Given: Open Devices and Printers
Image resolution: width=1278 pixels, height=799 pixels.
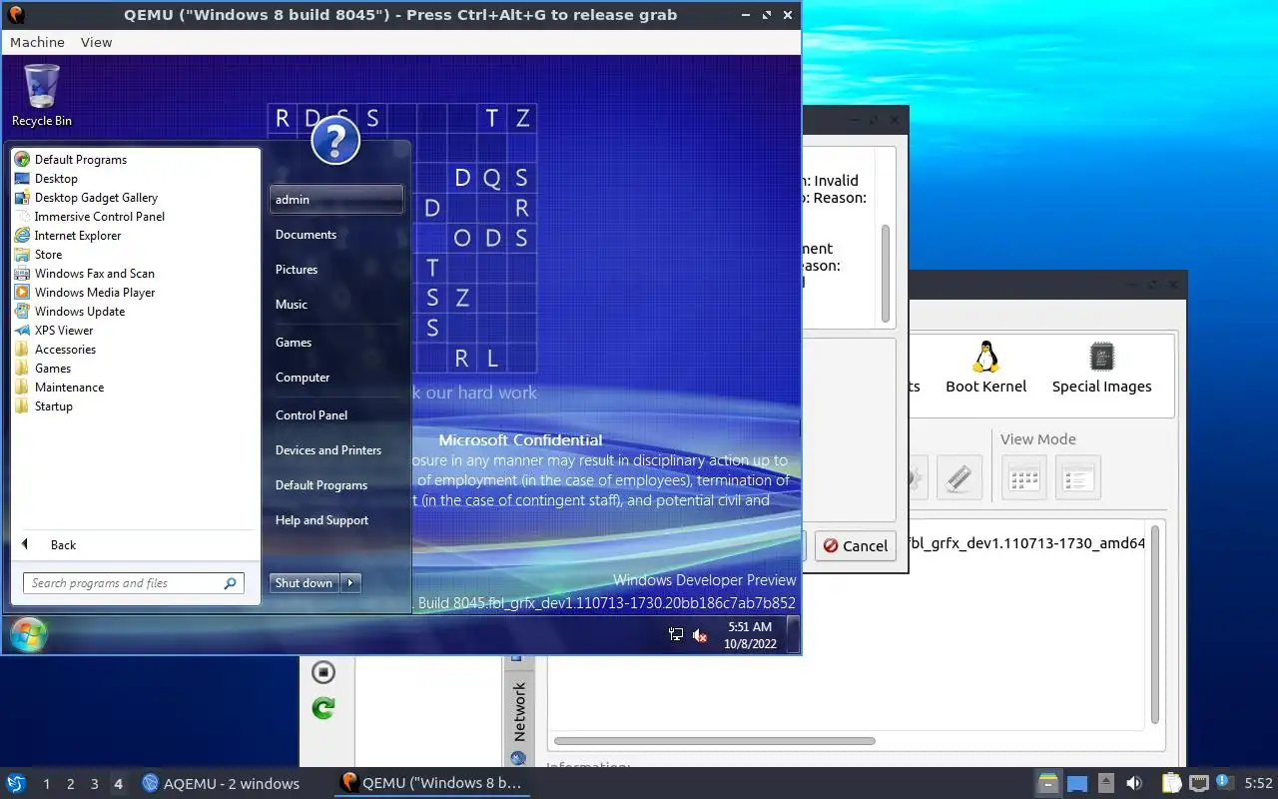Looking at the screenshot, I should tap(328, 450).
